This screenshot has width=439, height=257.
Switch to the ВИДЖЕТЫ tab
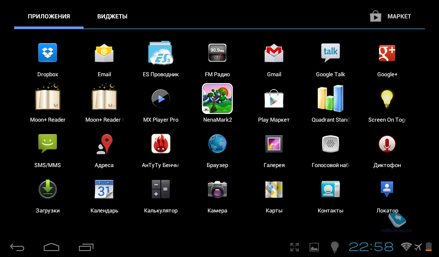[112, 17]
